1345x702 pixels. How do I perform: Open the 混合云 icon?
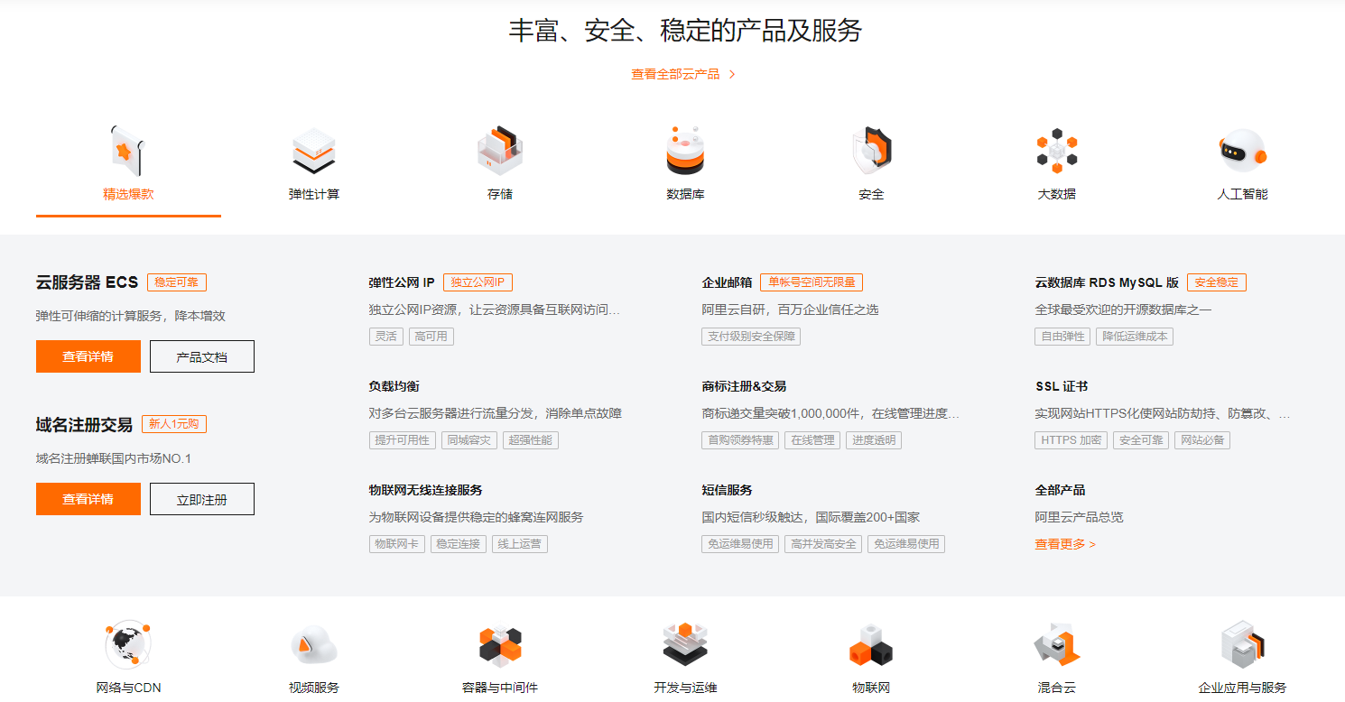pyautogui.click(x=1057, y=644)
